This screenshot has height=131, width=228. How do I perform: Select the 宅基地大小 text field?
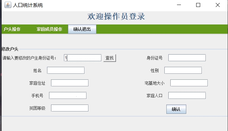(189, 83)
